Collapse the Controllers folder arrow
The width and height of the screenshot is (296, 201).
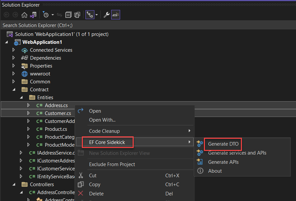coord(14,185)
